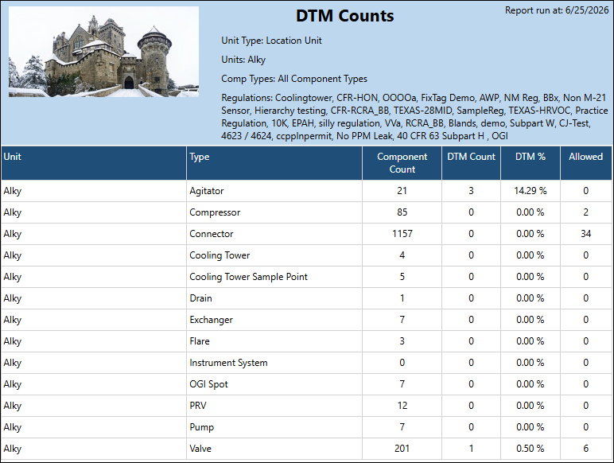Select the Exchanger type cell
Screen dimensions: 614x463
[274, 320]
